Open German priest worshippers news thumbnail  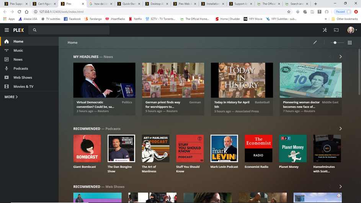(173, 80)
